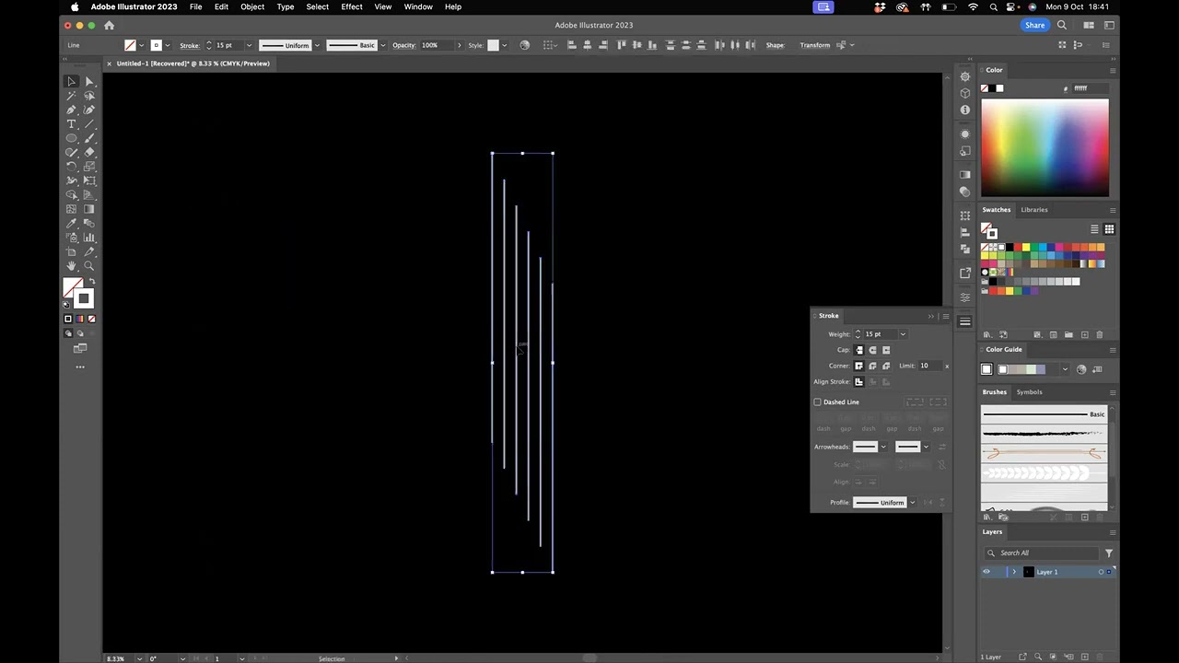Screen dimensions: 1179x663
Task: Select the Pen tool
Action: (x=71, y=110)
